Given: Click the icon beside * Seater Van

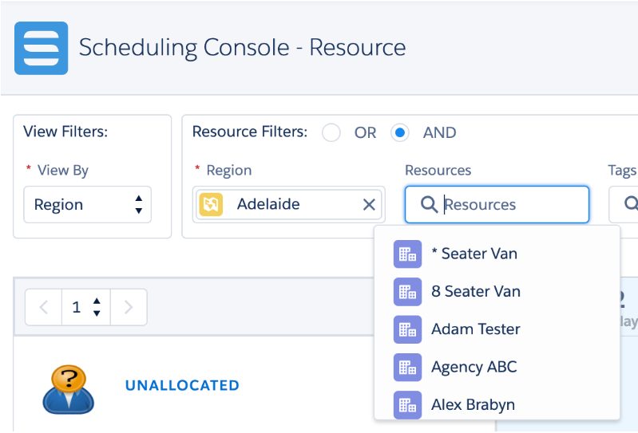Looking at the screenshot, I should 407,254.
